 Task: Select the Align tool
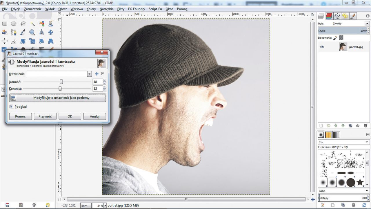coord(5,41)
